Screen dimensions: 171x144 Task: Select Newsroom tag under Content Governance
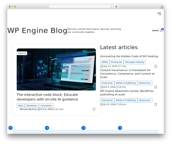coord(145,83)
